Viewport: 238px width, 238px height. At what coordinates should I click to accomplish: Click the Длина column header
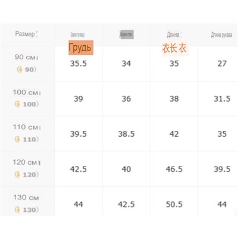(174, 35)
